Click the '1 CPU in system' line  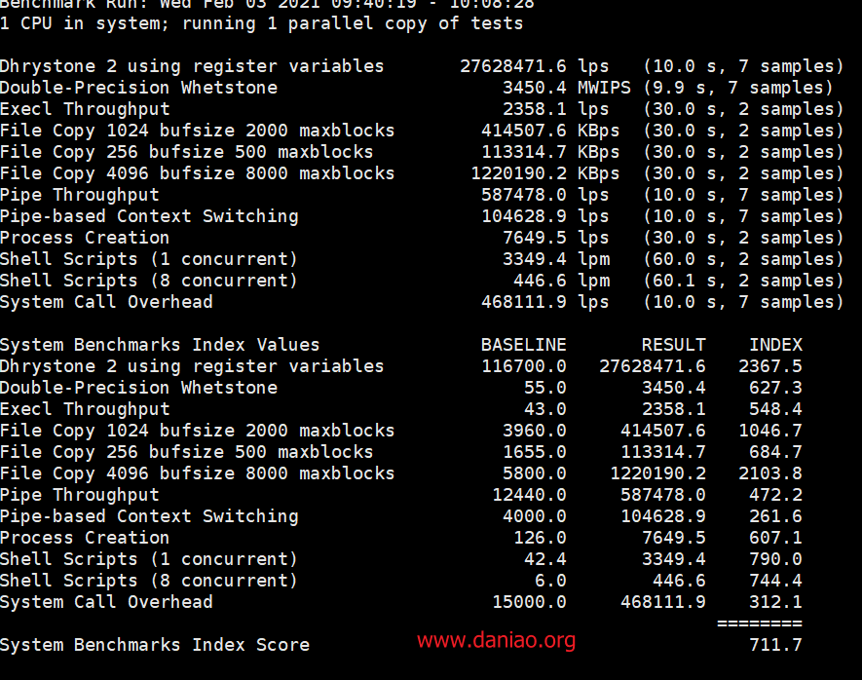(x=261, y=23)
